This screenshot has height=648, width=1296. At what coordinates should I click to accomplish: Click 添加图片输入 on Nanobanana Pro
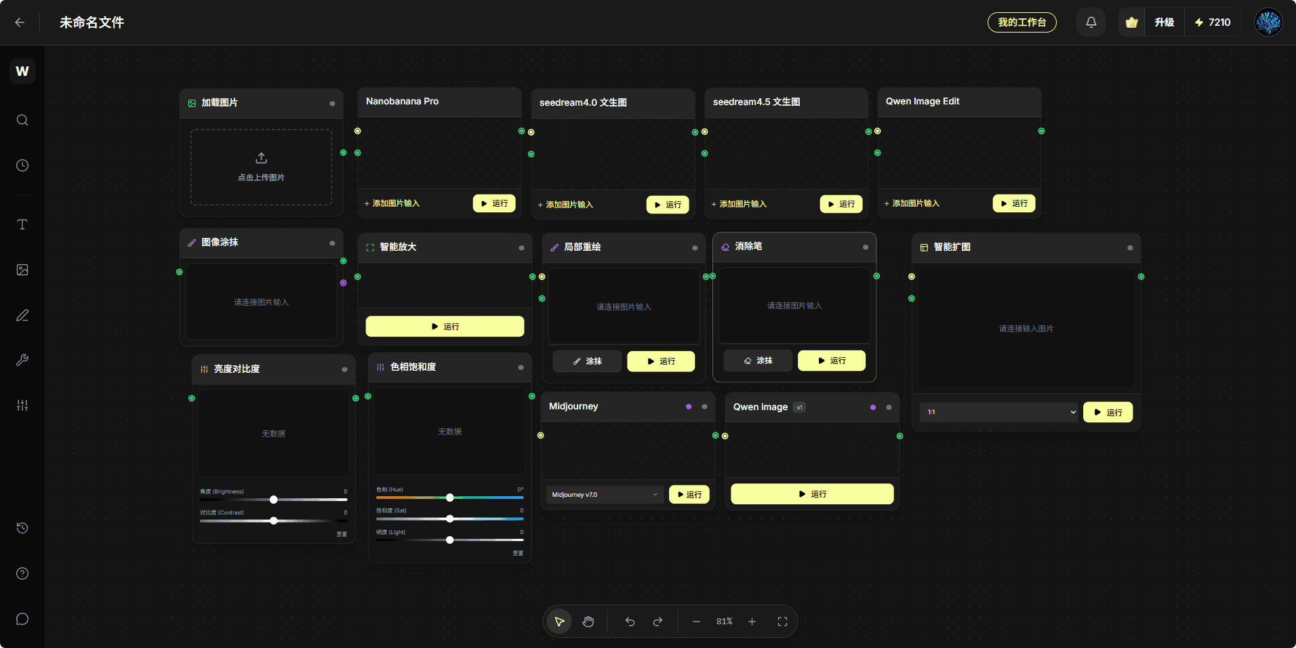392,203
